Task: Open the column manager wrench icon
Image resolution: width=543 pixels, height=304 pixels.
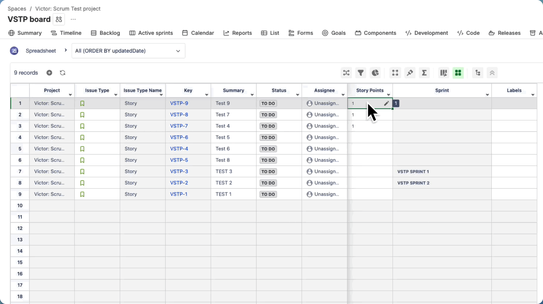Action: point(444,73)
